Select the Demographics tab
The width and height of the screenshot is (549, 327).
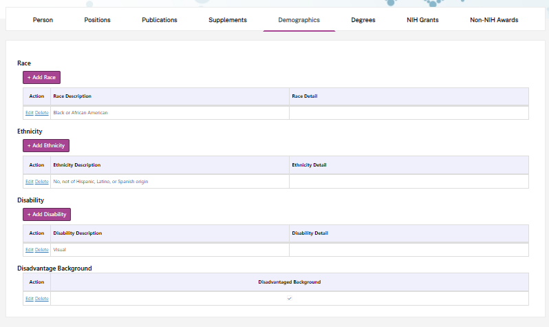pos(299,20)
